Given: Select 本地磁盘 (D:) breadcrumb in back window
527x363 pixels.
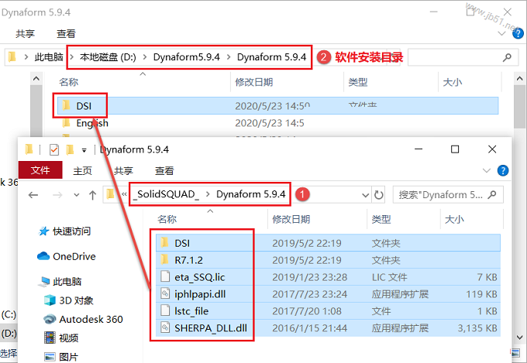Looking at the screenshot, I should coord(108,57).
